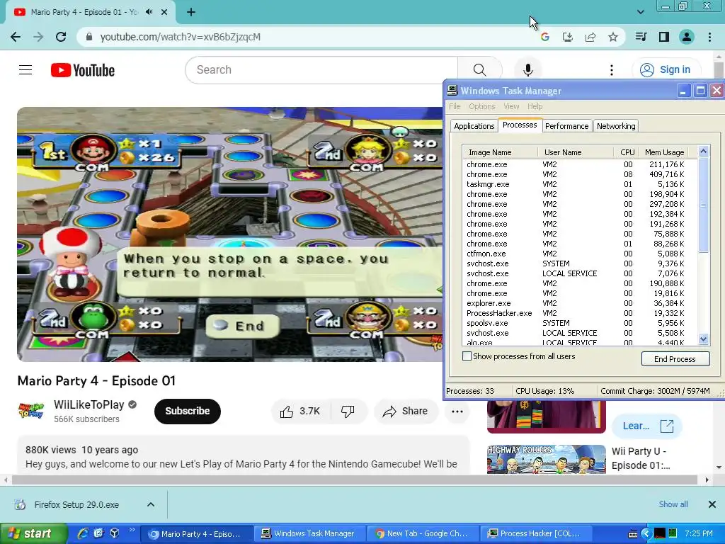This screenshot has width=725, height=544.
Task: Select the Processes tab
Action: click(520, 125)
